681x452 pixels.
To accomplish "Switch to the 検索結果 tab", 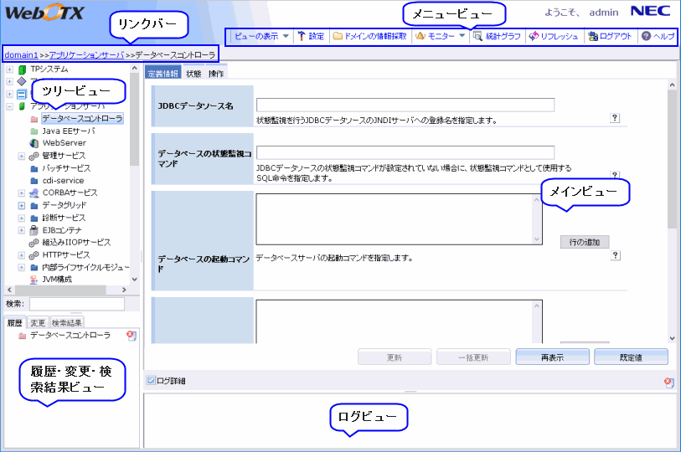I will point(67,322).
